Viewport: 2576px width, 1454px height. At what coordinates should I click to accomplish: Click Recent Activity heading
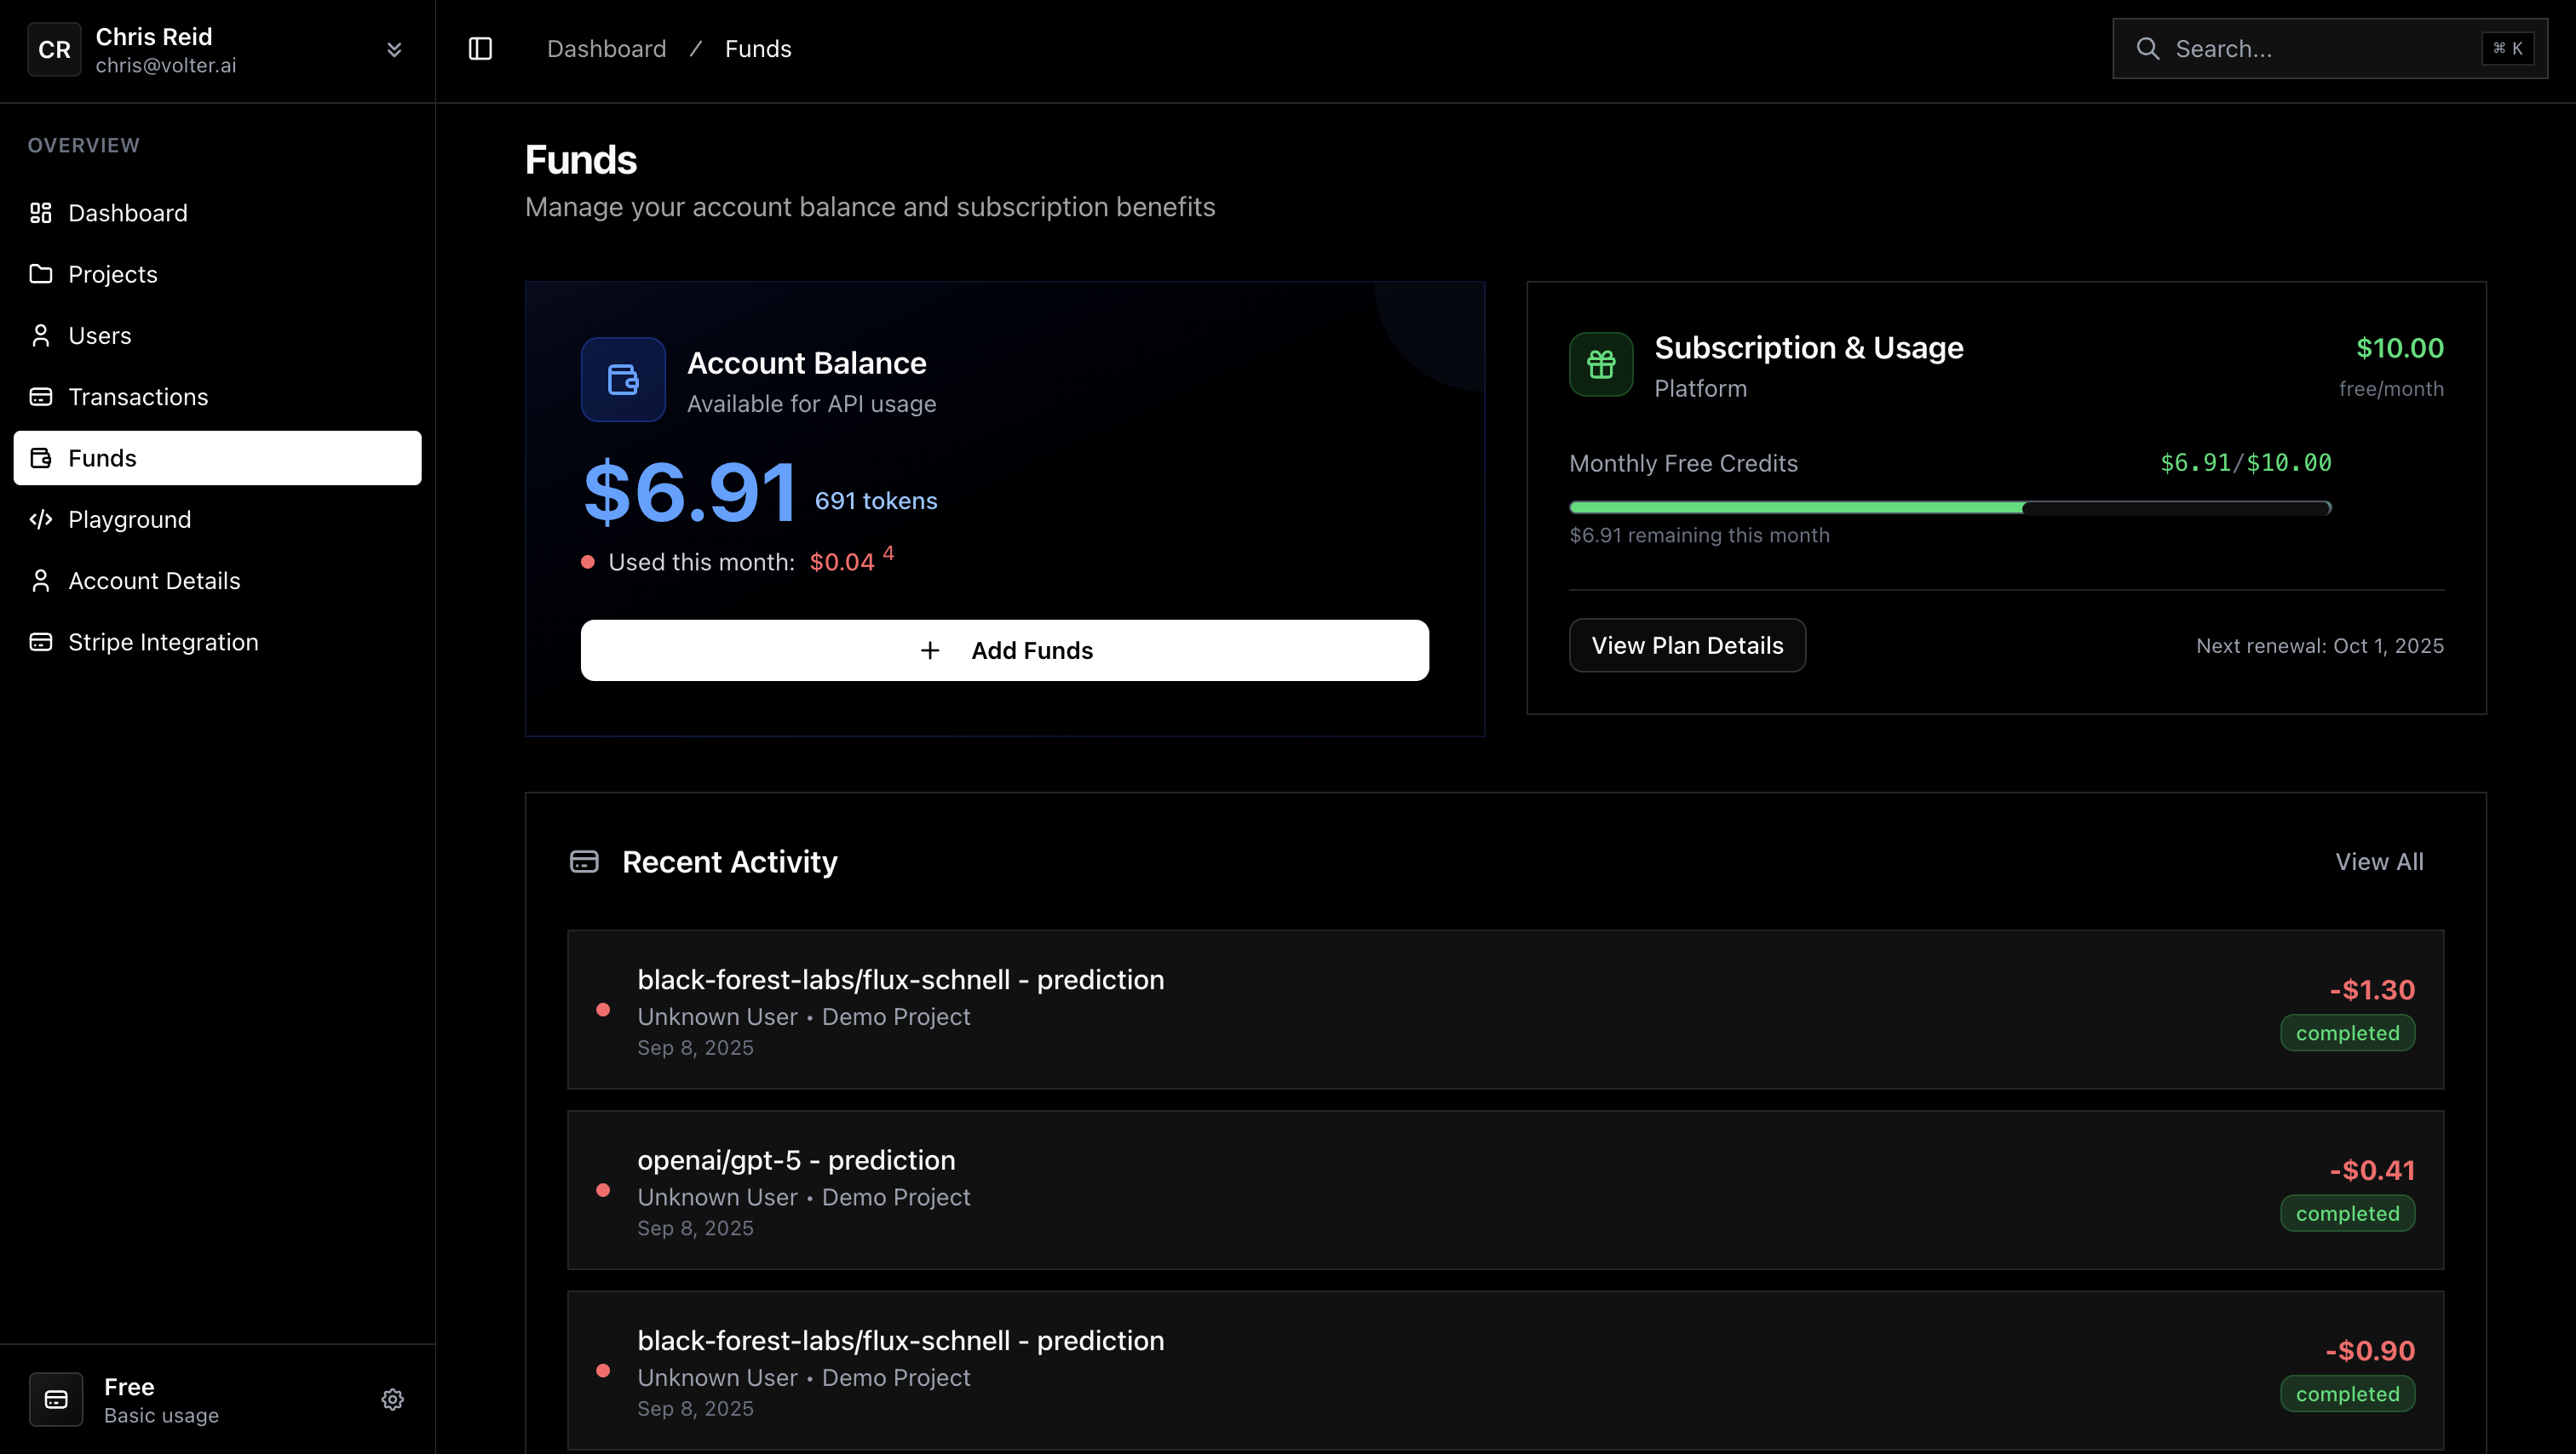(x=730, y=862)
